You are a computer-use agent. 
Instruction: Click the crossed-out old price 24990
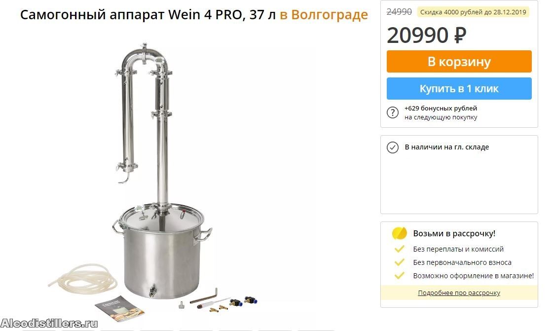click(399, 12)
